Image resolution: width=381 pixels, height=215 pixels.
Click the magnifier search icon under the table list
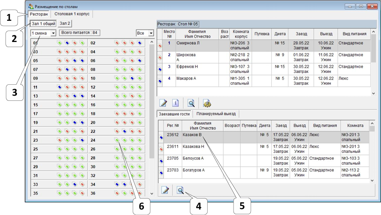[191, 103]
